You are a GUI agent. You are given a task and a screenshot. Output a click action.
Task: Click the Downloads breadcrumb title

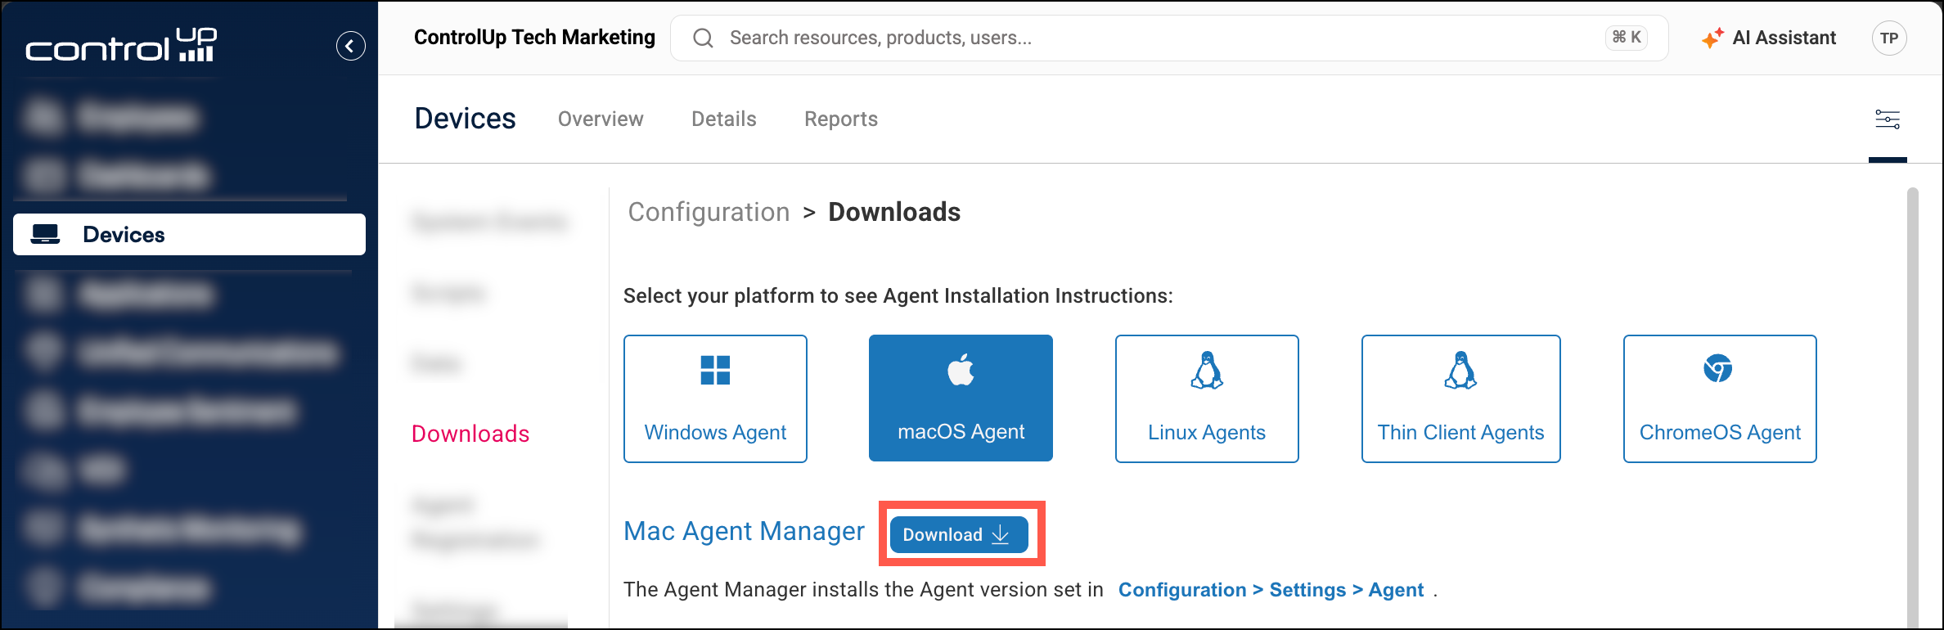(894, 212)
